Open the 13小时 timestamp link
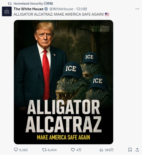Image resolution: width=142 pixels, height=155 pixels. [x=82, y=9]
